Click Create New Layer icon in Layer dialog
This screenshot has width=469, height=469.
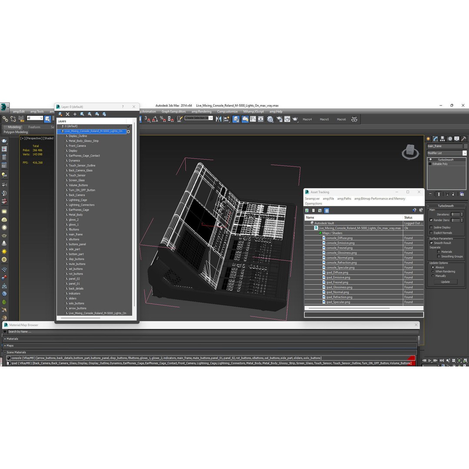click(x=60, y=114)
